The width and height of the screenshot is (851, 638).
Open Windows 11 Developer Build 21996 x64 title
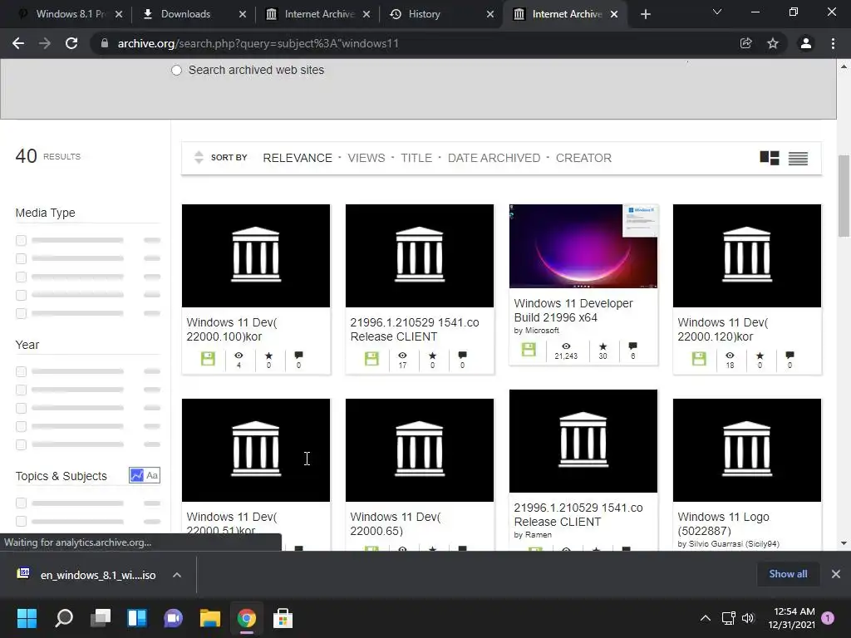(573, 311)
